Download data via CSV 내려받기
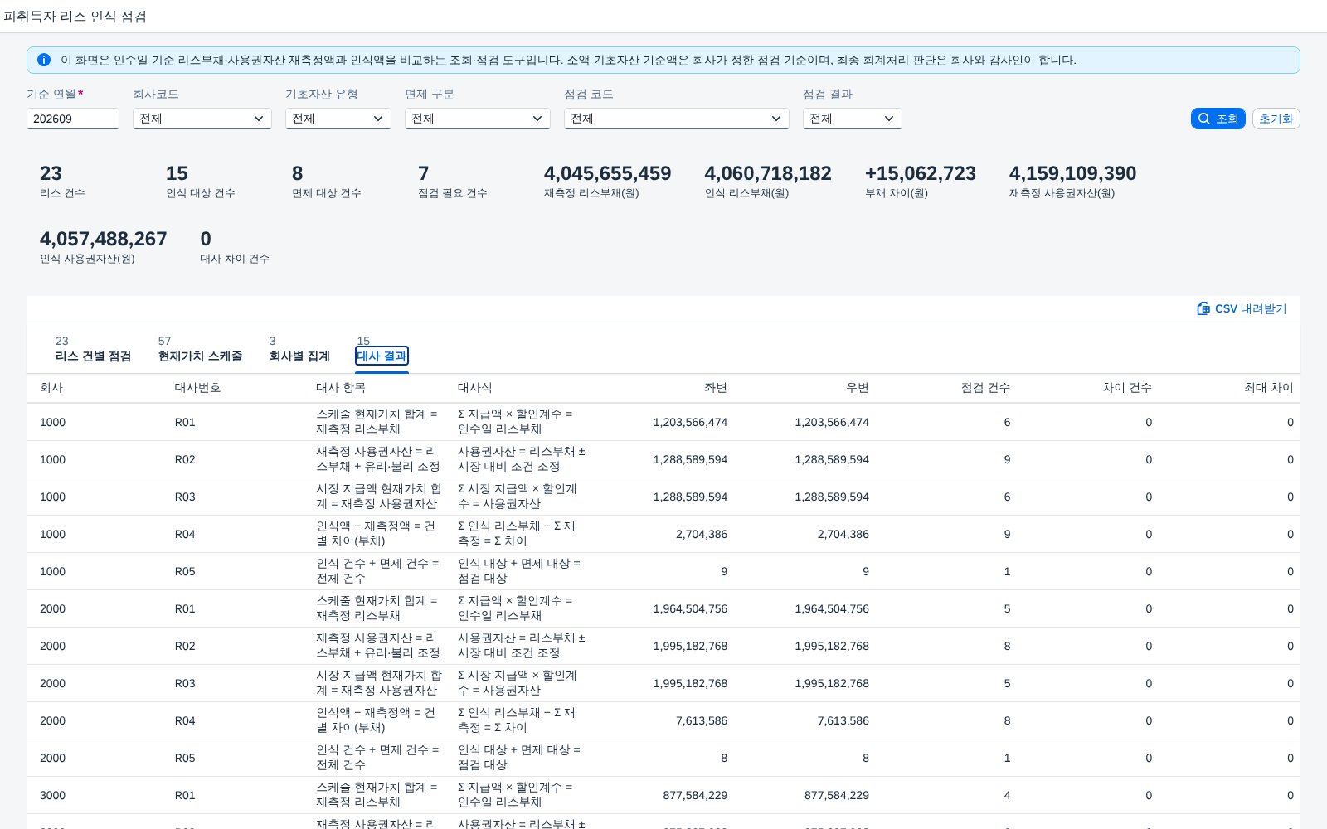Image resolution: width=1327 pixels, height=829 pixels. click(1242, 308)
